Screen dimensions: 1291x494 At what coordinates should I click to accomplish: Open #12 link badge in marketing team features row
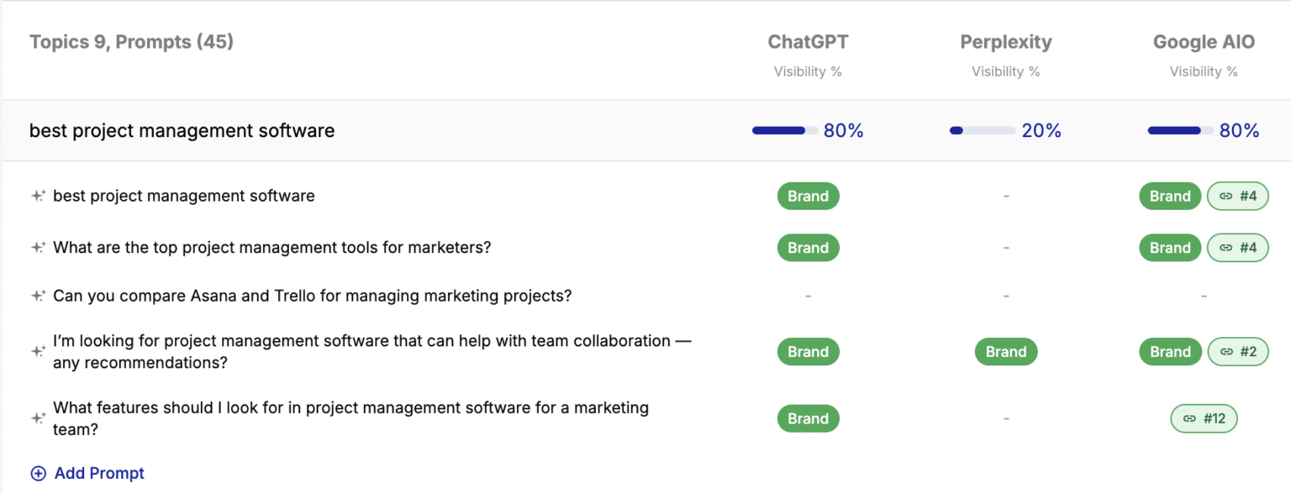(x=1204, y=418)
